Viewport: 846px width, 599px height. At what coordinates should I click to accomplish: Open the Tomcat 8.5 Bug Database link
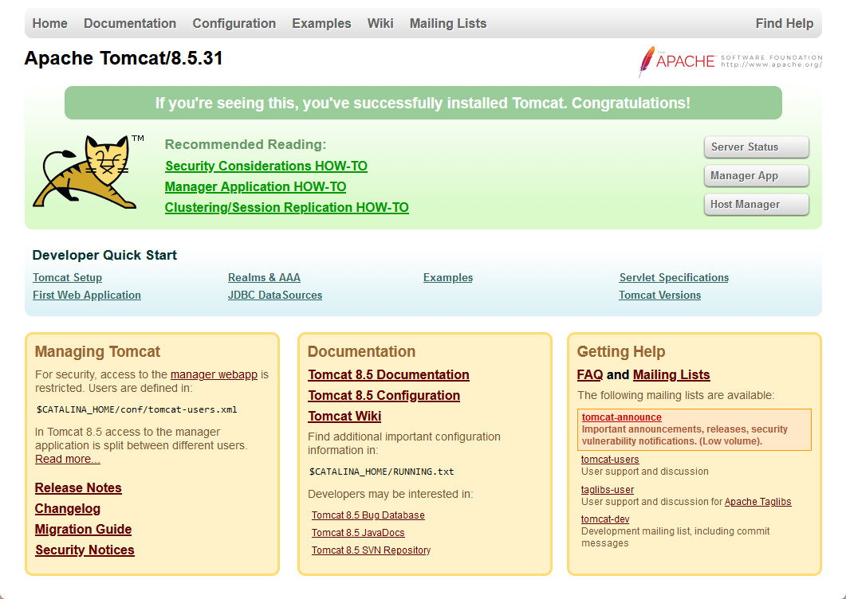(x=368, y=515)
